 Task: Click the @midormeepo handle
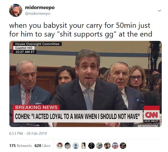pos(37,13)
